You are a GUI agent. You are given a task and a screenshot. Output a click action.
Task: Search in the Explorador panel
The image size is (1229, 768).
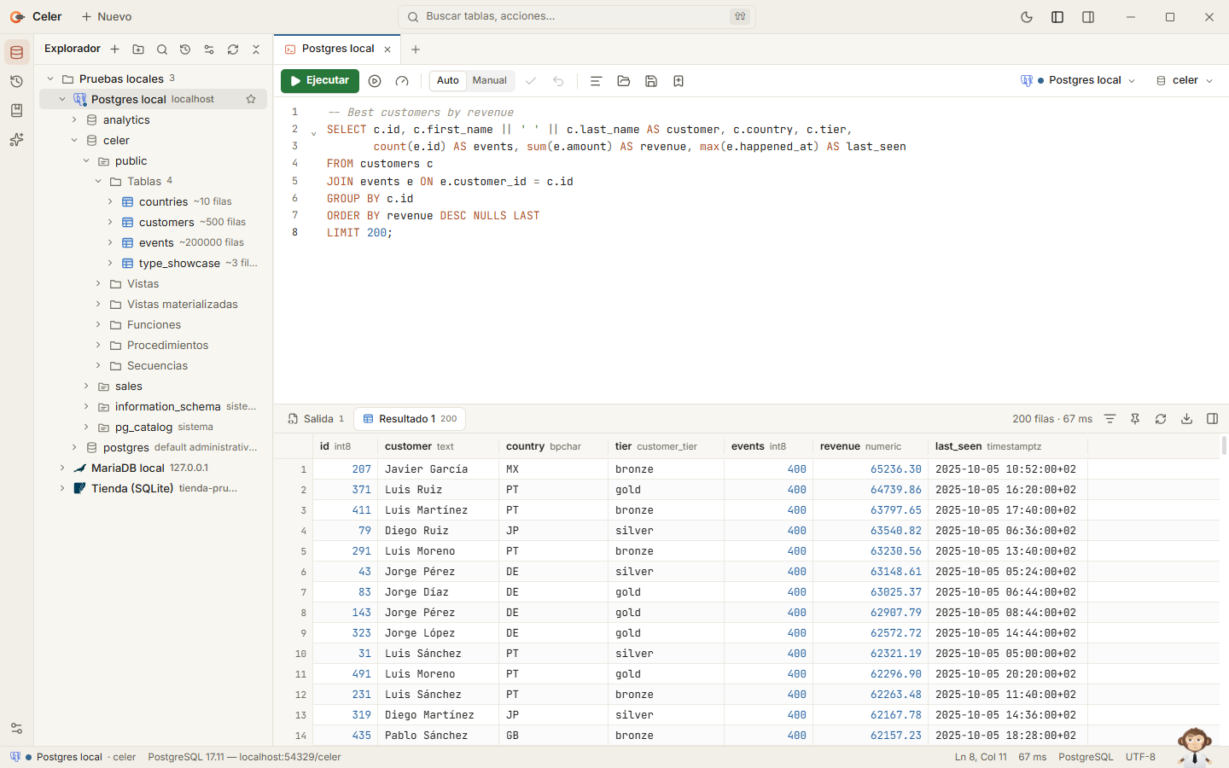(162, 49)
